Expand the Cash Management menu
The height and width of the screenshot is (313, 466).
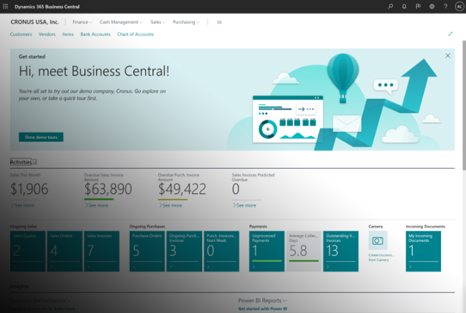point(121,22)
